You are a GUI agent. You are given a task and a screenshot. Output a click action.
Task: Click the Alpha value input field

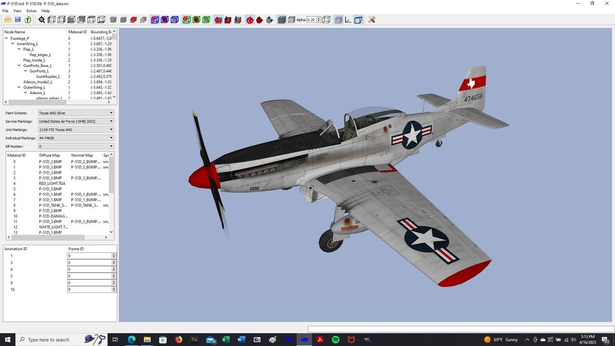click(311, 20)
